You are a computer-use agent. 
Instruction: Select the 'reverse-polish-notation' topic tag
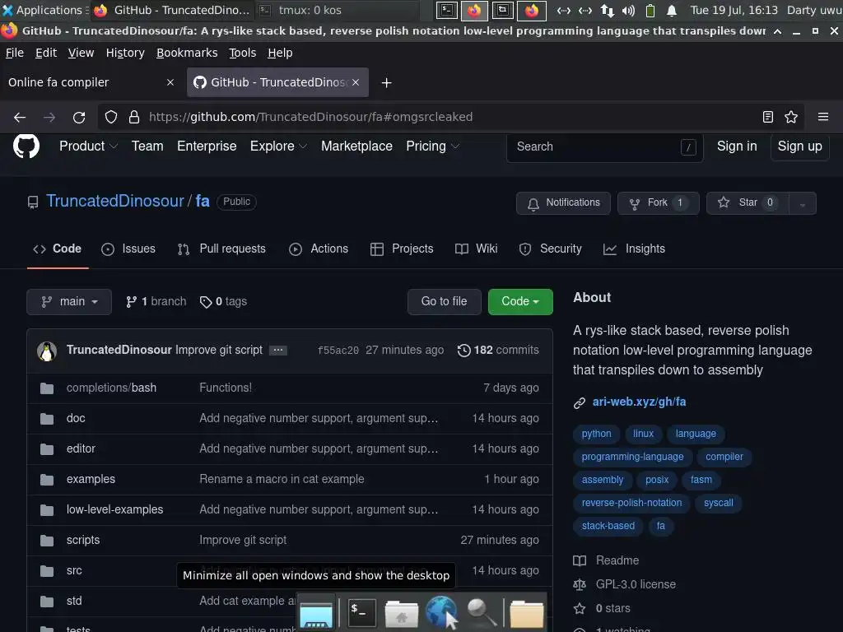(631, 503)
